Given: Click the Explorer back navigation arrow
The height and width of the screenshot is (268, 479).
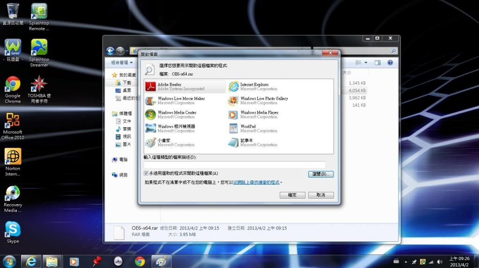Looking at the screenshot, I should 110,51.
